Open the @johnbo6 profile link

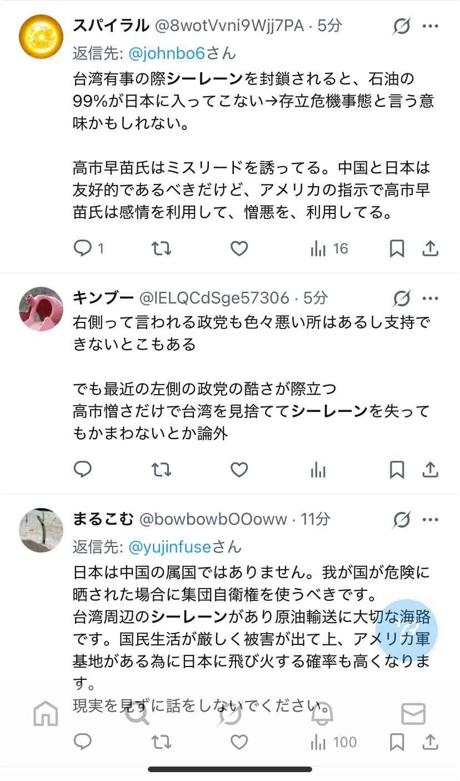click(x=167, y=53)
